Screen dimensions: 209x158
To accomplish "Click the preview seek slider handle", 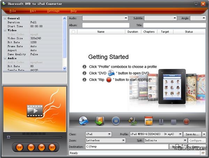I will tap(8, 137).
